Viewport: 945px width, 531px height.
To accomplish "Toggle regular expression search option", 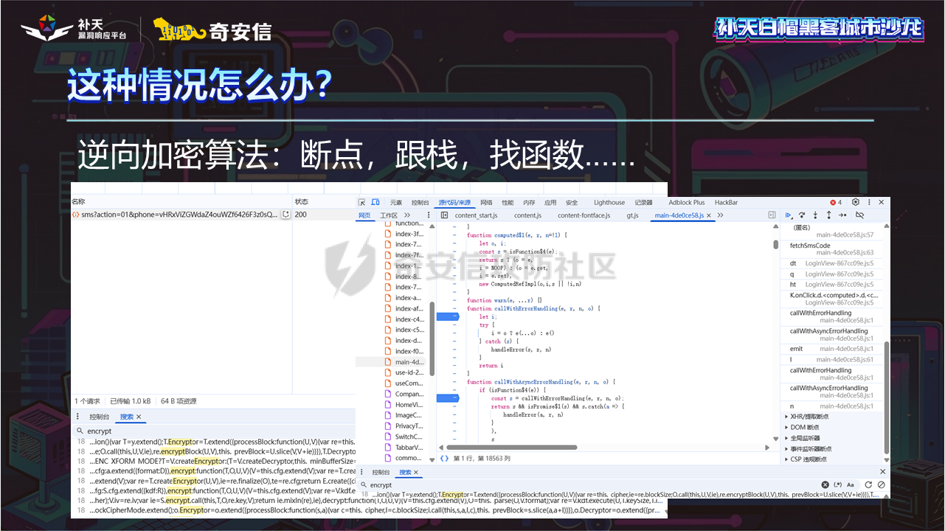I will 837,485.
